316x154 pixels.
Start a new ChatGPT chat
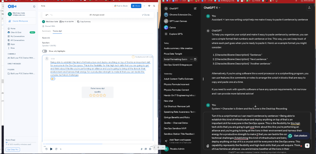195,8
